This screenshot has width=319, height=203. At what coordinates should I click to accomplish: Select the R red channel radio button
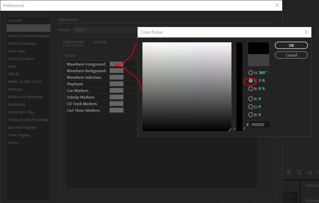pos(251,99)
